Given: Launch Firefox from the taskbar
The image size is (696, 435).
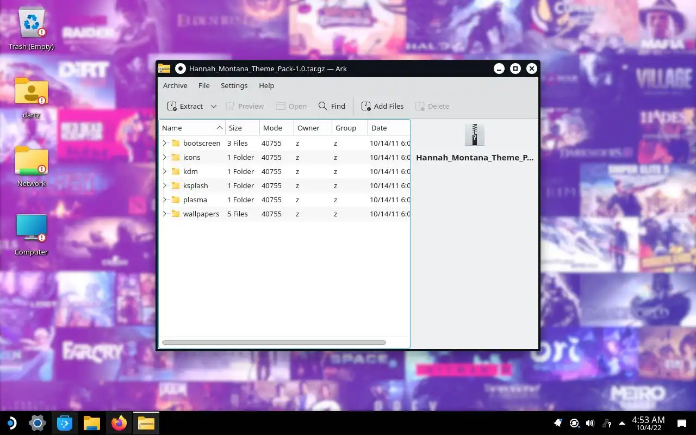Looking at the screenshot, I should (119, 423).
